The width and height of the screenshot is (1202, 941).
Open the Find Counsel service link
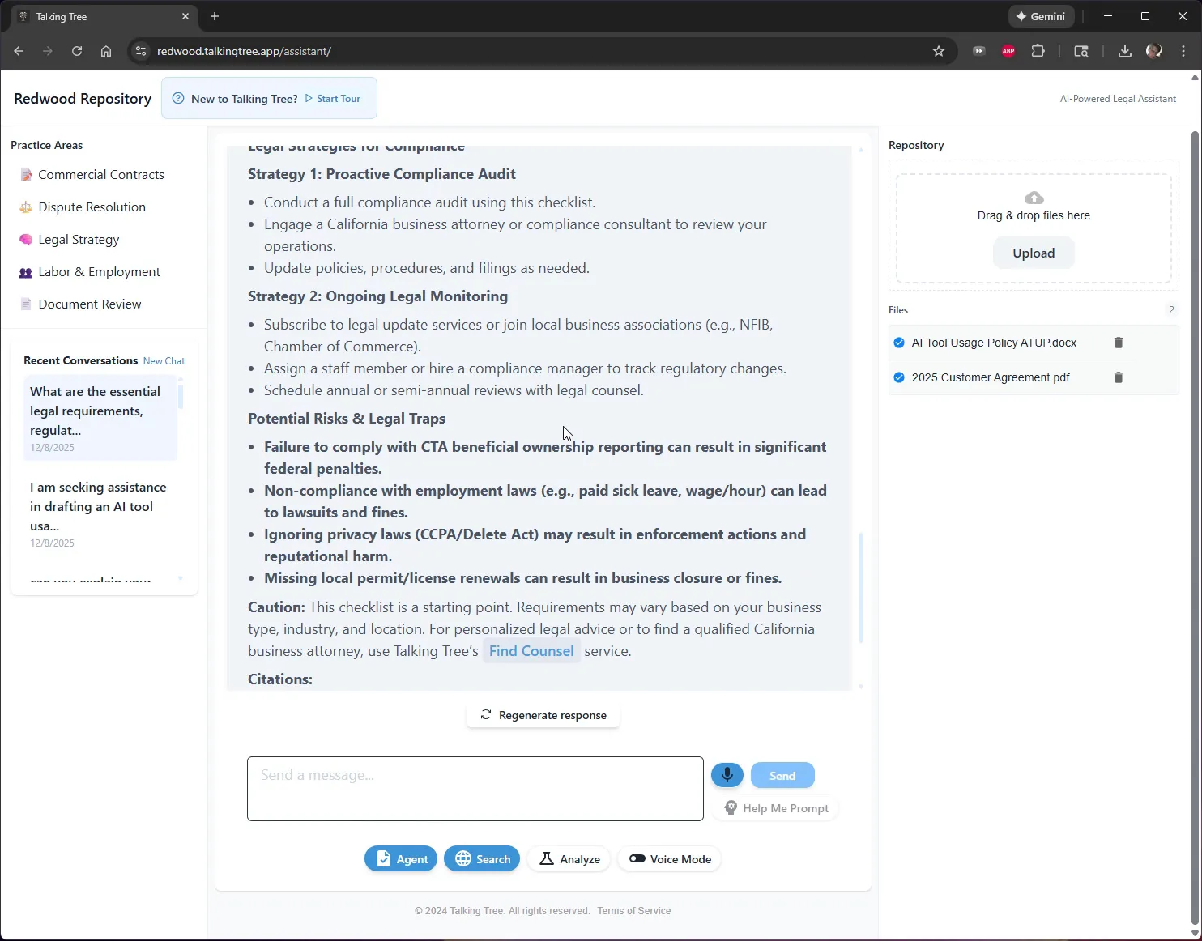(x=531, y=651)
